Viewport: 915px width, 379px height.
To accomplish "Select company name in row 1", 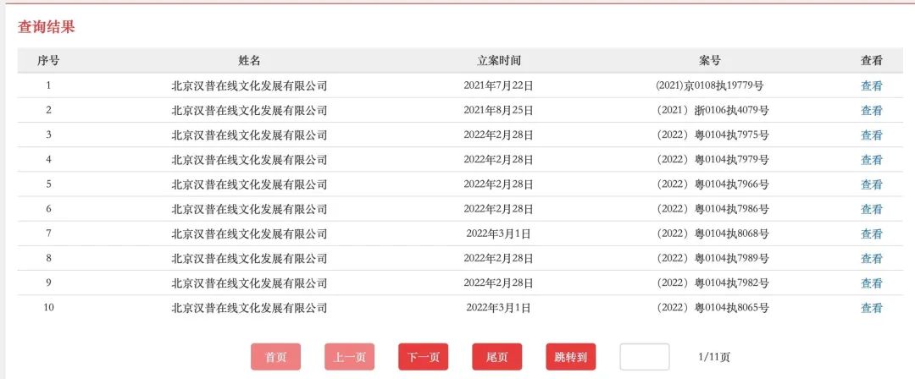I will coord(249,85).
